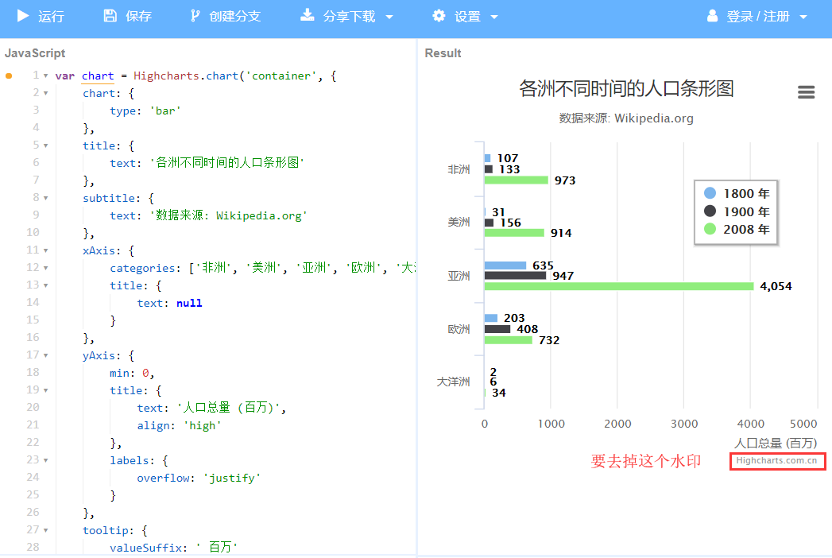Image resolution: width=832 pixels, height=558 pixels.
Task: Click the login user avatar icon
Action: pos(712,16)
